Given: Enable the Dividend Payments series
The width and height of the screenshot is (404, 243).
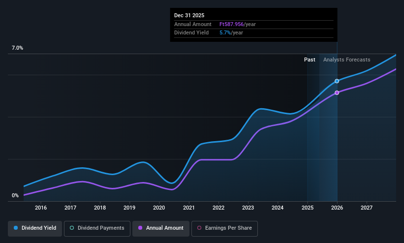Looking at the screenshot, I should (x=97, y=228).
